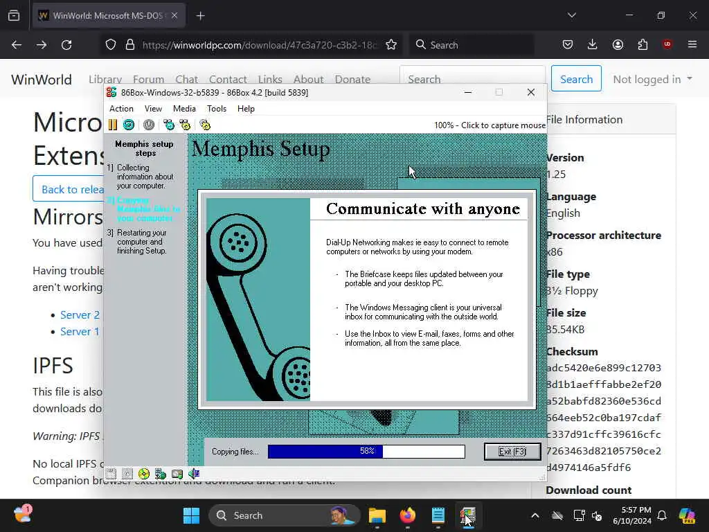Click the uBlock Origin extension icon
The width and height of the screenshot is (709, 532).
(x=667, y=44)
